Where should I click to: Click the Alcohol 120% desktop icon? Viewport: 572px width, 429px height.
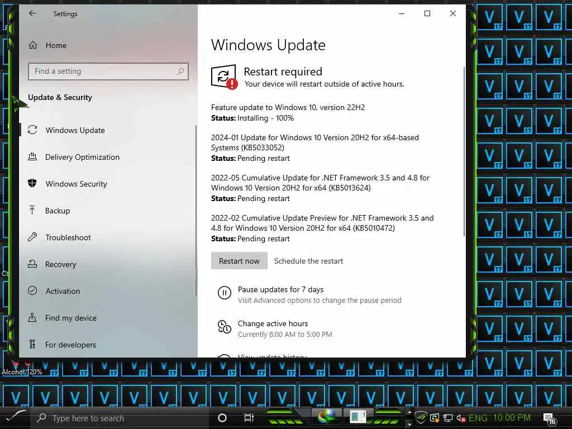[x=22, y=368]
